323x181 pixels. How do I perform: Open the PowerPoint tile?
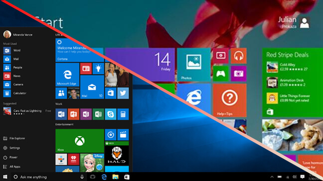(x=74, y=114)
